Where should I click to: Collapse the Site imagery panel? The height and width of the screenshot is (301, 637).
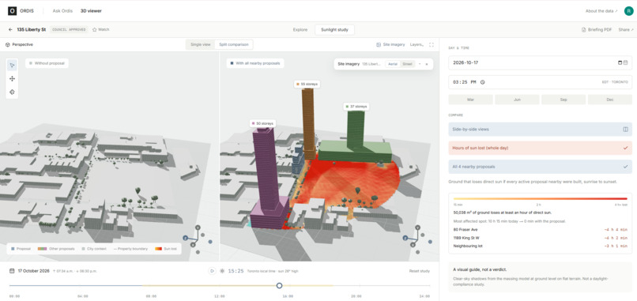click(x=420, y=64)
